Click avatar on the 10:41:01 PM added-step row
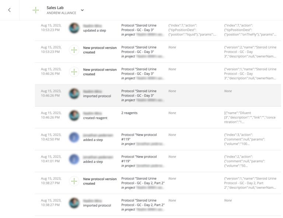 click(74, 159)
